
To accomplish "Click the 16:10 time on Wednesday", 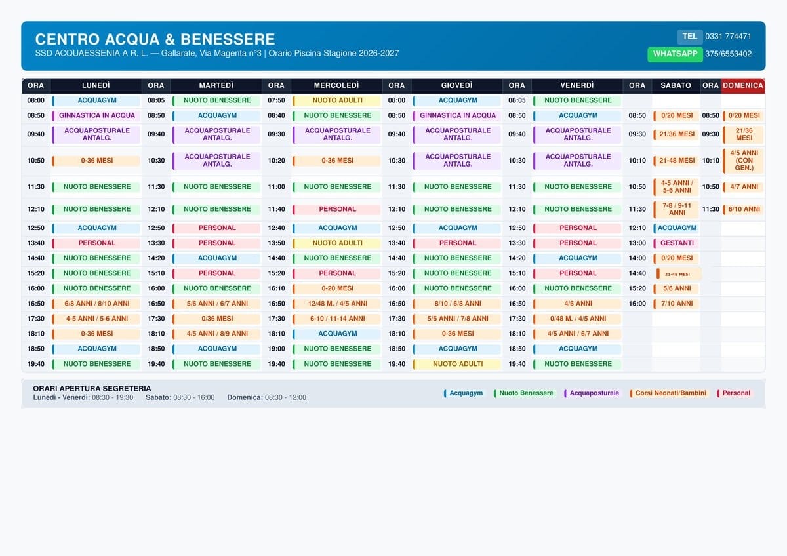I will pos(276,288).
